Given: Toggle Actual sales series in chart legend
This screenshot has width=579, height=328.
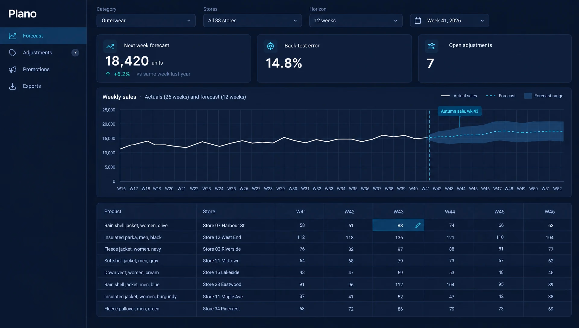Looking at the screenshot, I should coord(459,96).
